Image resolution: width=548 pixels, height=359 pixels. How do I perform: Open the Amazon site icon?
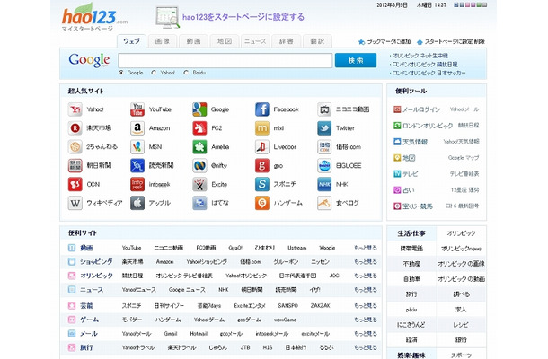(137, 128)
